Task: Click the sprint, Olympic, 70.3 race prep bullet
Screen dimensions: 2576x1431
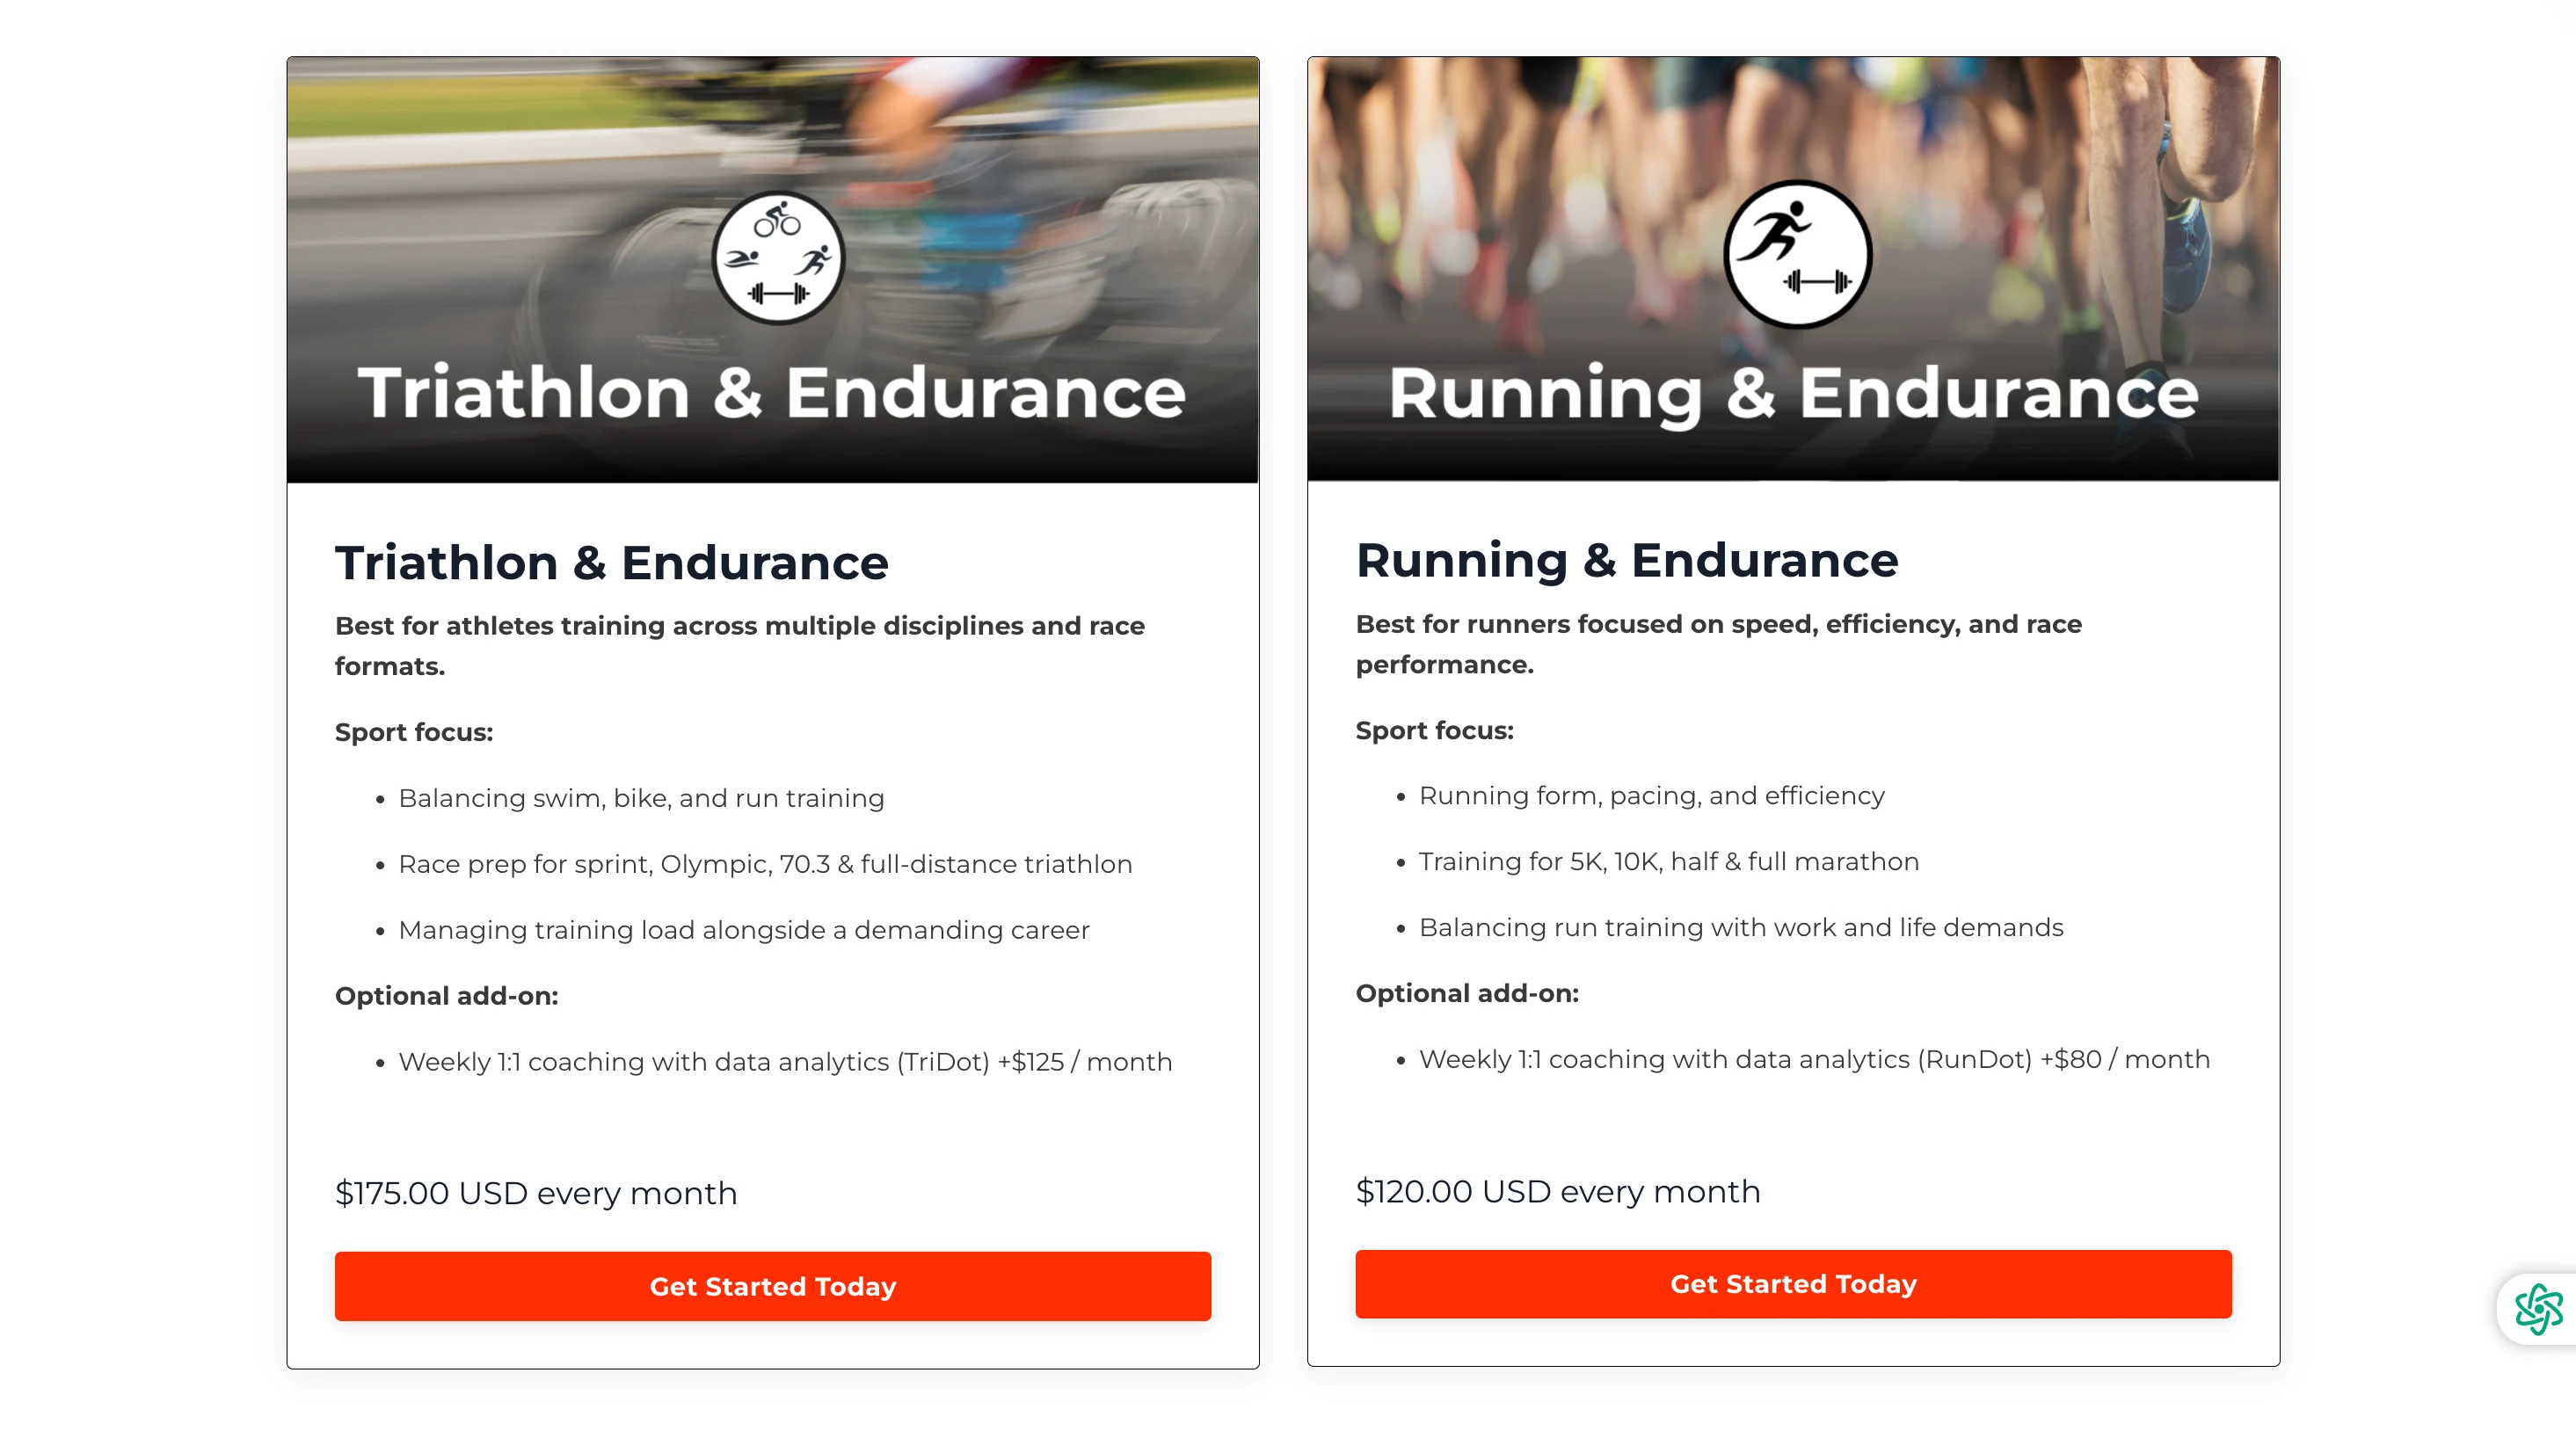Action: (x=765, y=864)
